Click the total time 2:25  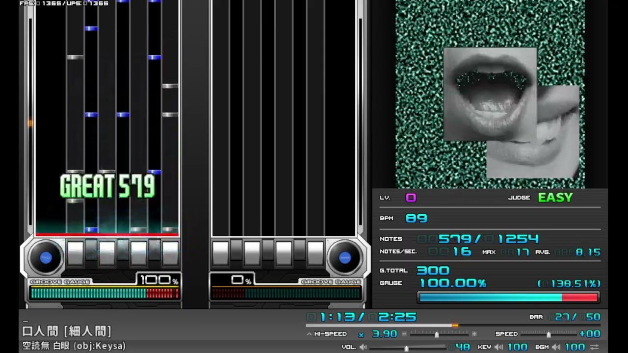(x=397, y=317)
